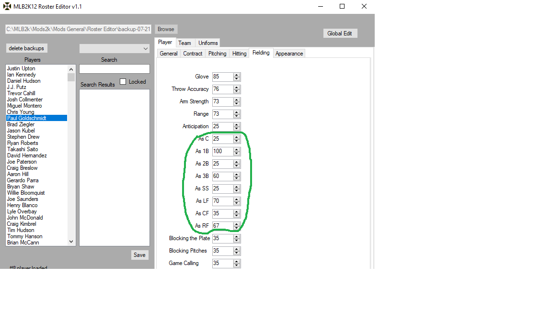This screenshot has width=552, height=310.
Task: Adjust the Blocking the Plate spinner
Action: click(237, 238)
